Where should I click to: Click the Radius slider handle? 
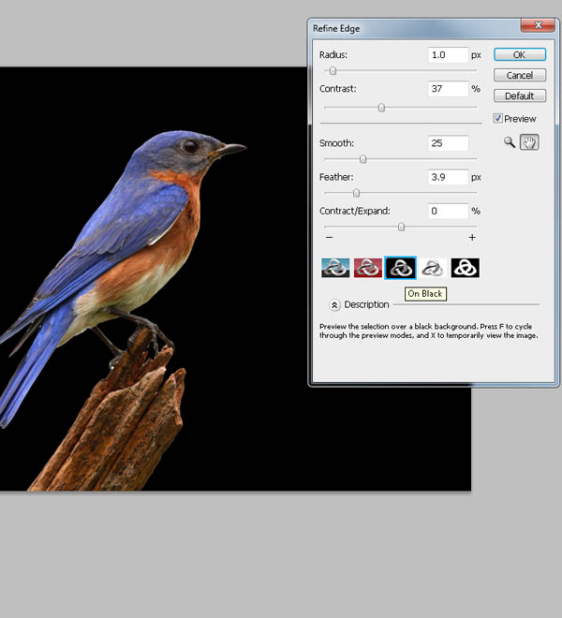point(333,71)
